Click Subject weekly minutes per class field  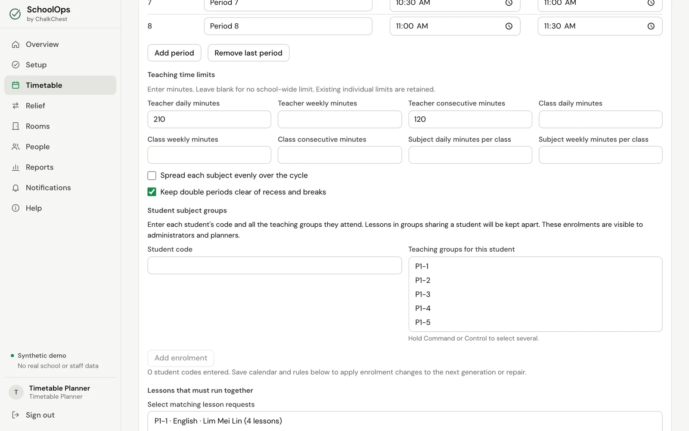pyautogui.click(x=600, y=155)
